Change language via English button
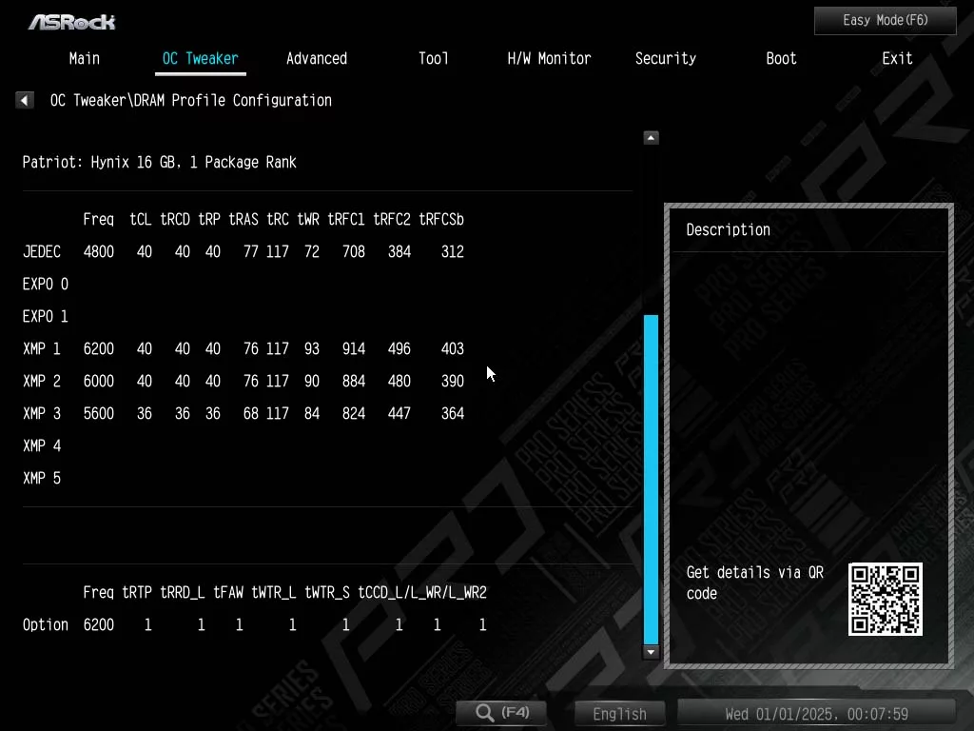The height and width of the screenshot is (731, 974). 619,714
